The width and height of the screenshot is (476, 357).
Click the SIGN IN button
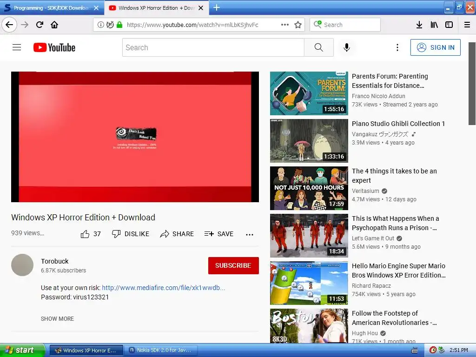[x=435, y=47]
